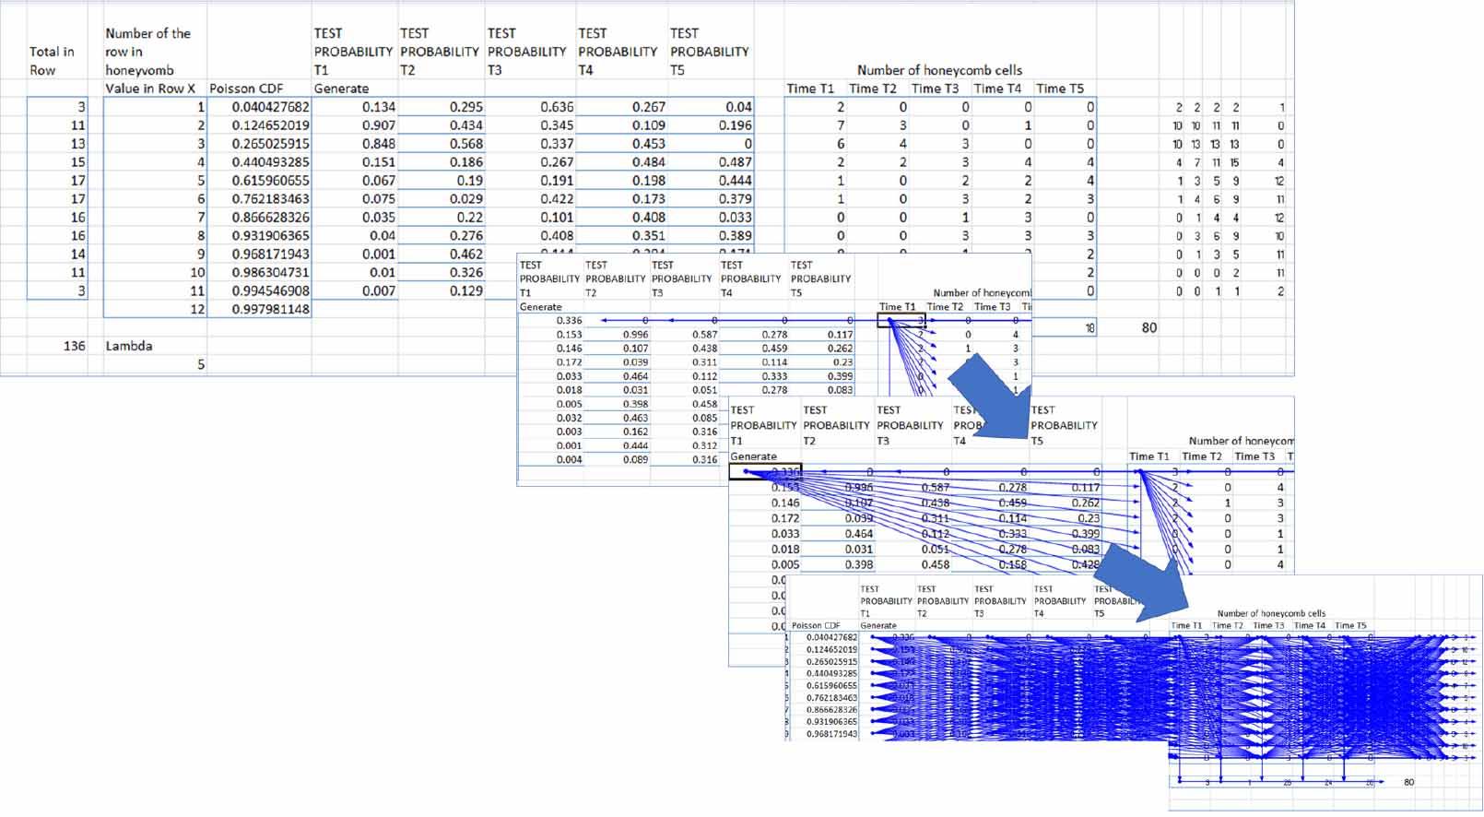Click the Total in Row column header
Viewport: 1484px width, 817px height.
click(52, 61)
